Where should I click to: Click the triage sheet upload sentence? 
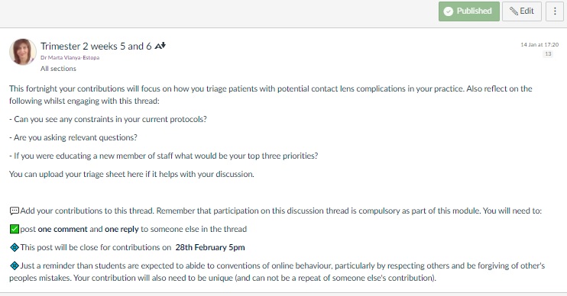[x=131, y=175]
